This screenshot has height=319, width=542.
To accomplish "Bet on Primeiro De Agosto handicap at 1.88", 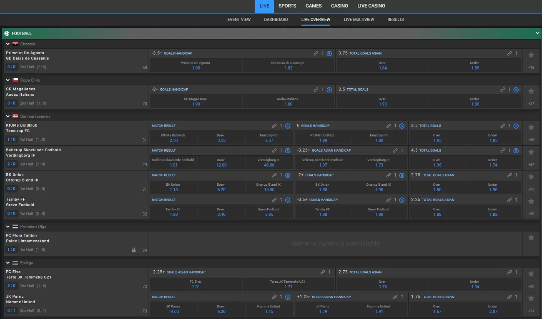I will (x=196, y=65).
